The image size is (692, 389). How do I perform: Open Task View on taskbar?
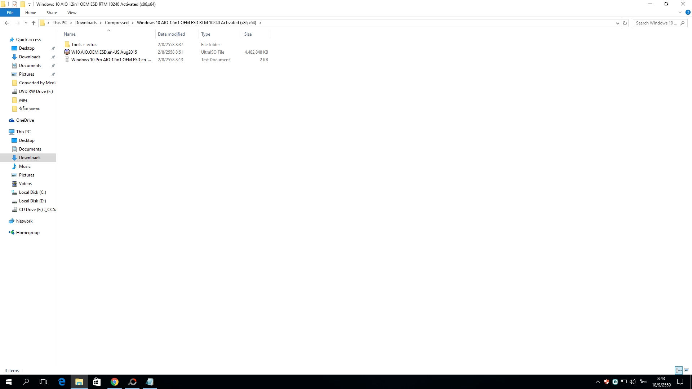pos(43,382)
